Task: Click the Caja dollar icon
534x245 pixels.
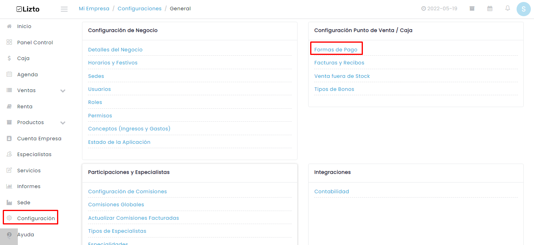Action: [x=10, y=58]
